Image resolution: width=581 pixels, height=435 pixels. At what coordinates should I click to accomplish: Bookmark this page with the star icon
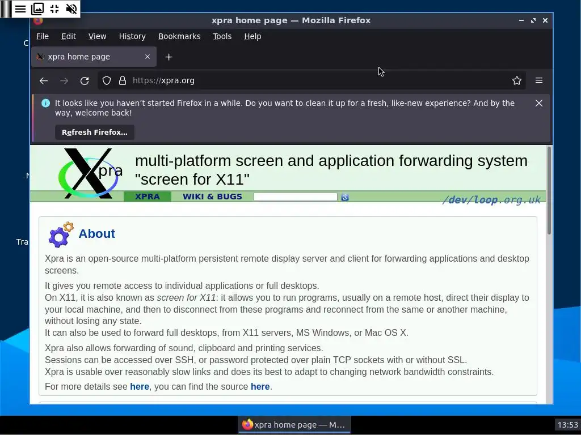516,80
